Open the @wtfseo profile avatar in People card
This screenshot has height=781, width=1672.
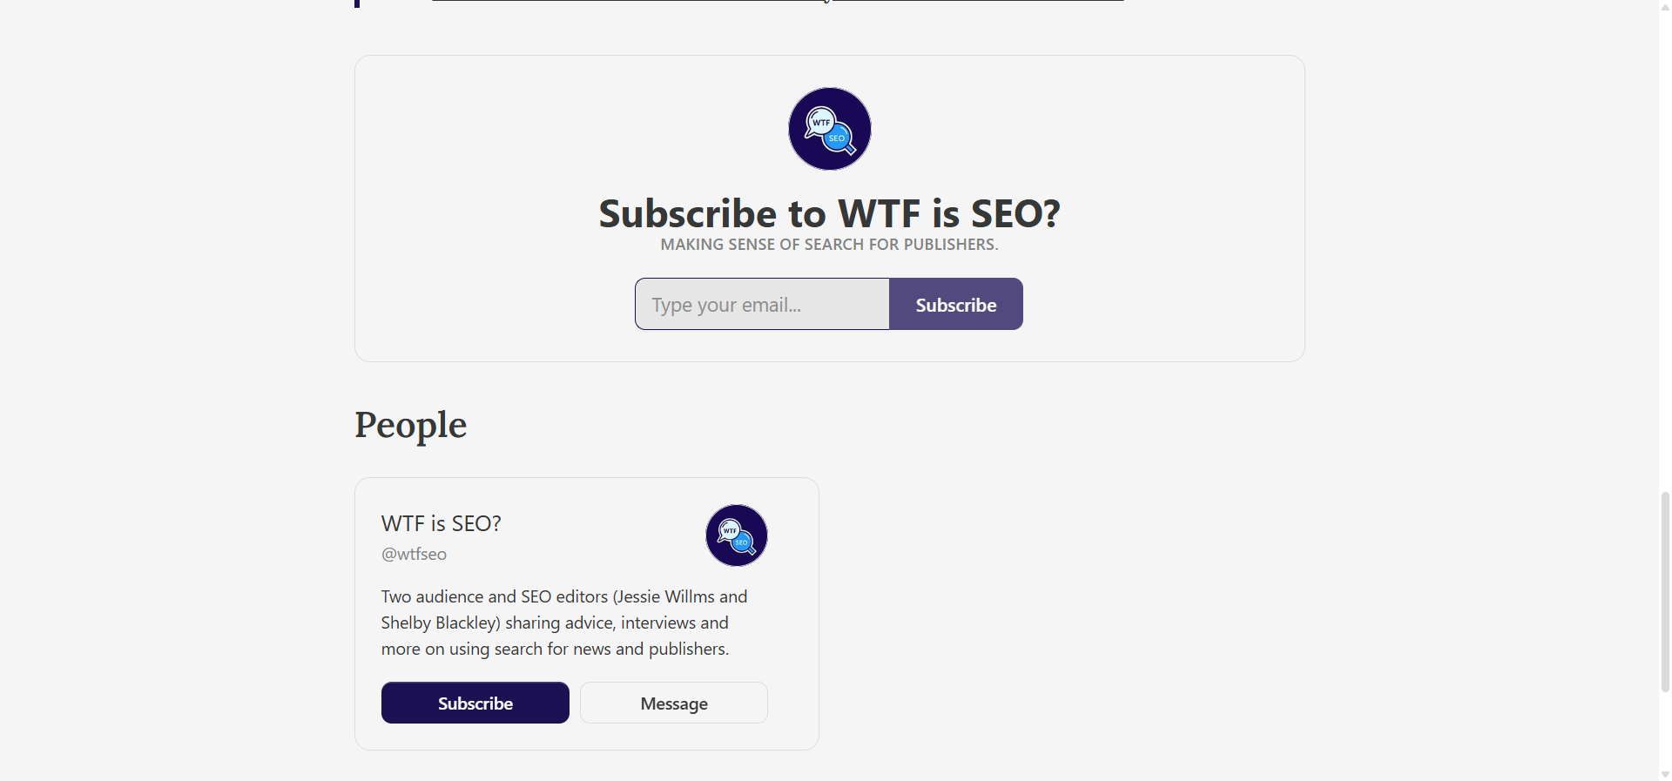tap(735, 535)
